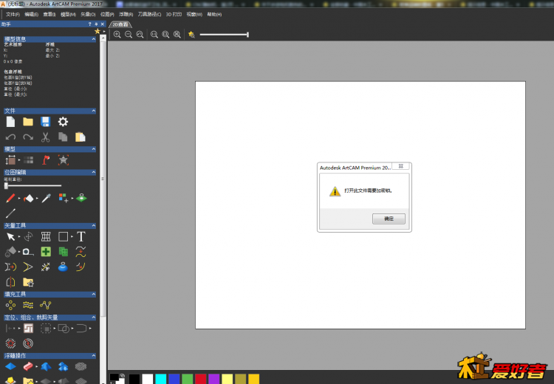554x384 pixels.
Task: Pick the purple colour swatch
Action: tap(213, 379)
